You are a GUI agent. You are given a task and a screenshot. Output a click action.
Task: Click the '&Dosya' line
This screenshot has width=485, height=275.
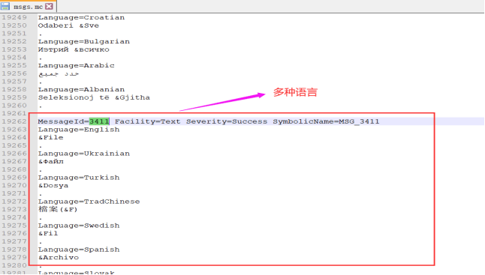(53, 186)
